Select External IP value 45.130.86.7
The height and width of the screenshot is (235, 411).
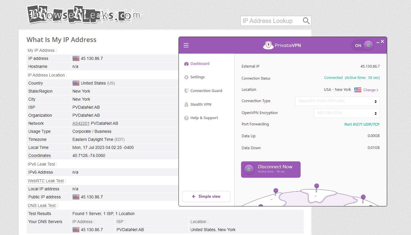pyautogui.click(x=370, y=66)
